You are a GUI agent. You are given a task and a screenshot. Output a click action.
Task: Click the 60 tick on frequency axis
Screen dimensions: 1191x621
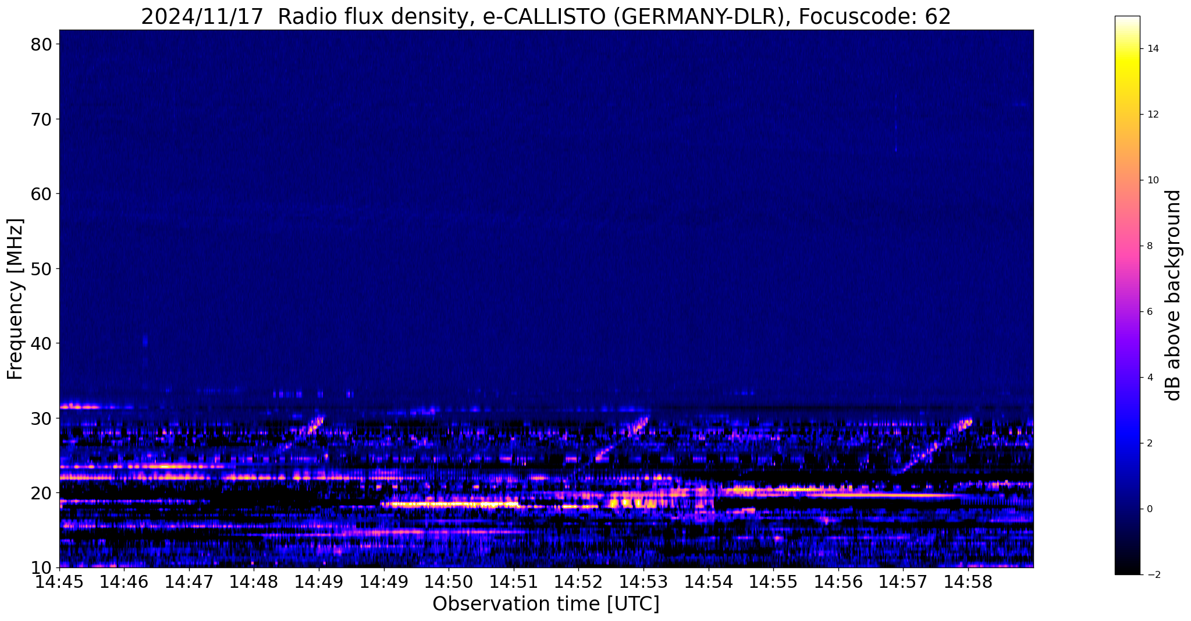pyautogui.click(x=41, y=194)
